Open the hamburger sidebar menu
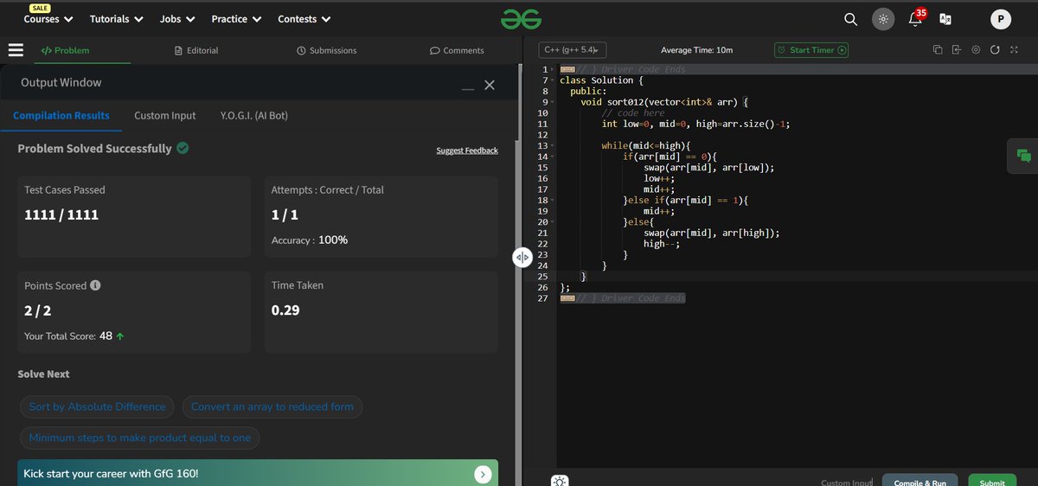This screenshot has width=1038, height=486. [x=16, y=50]
